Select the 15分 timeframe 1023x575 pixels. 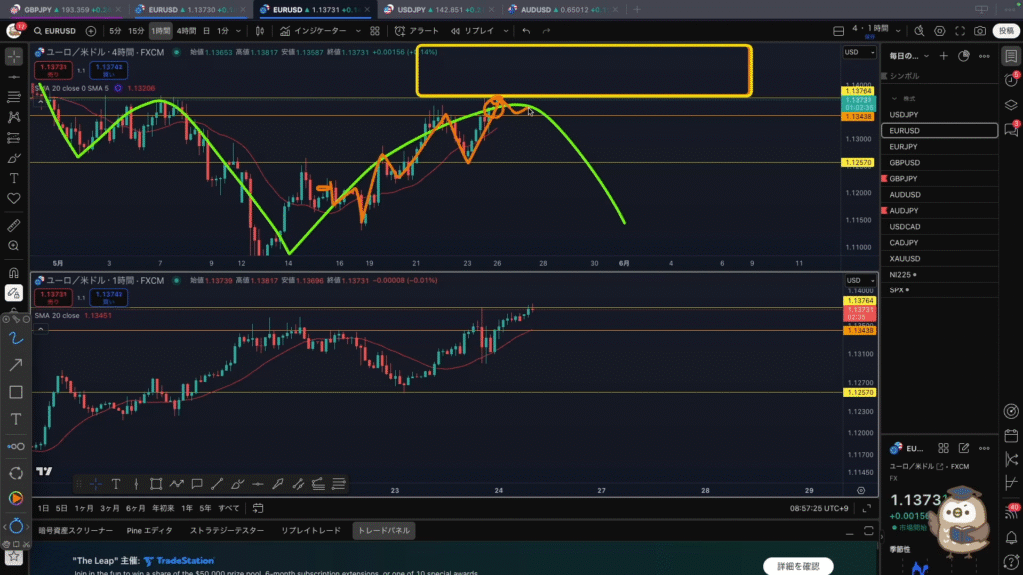136,31
